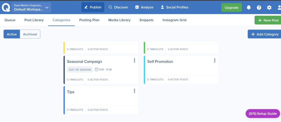Viewport: 281px width, 122px height.
Task: Open Tips category options menu
Action: pyautogui.click(x=134, y=91)
